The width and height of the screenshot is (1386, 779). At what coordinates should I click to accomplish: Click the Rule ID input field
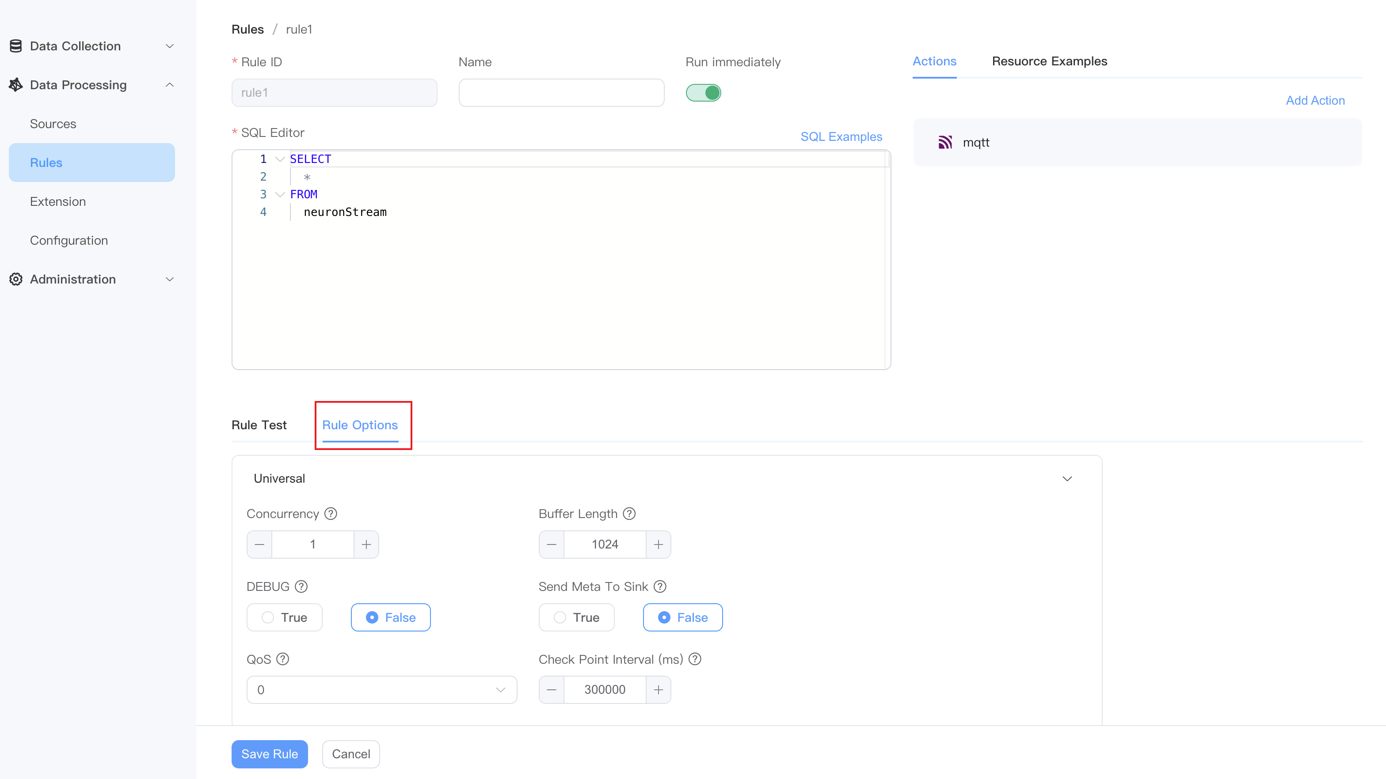pos(335,92)
